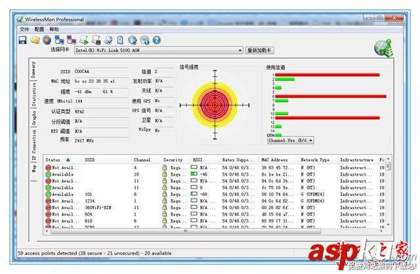Viewport: 420px width, 274px height.
Task: Click the channel 1 red usage bar
Action: [327, 75]
